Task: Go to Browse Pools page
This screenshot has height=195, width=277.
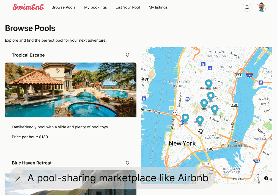Action: tap(64, 7)
